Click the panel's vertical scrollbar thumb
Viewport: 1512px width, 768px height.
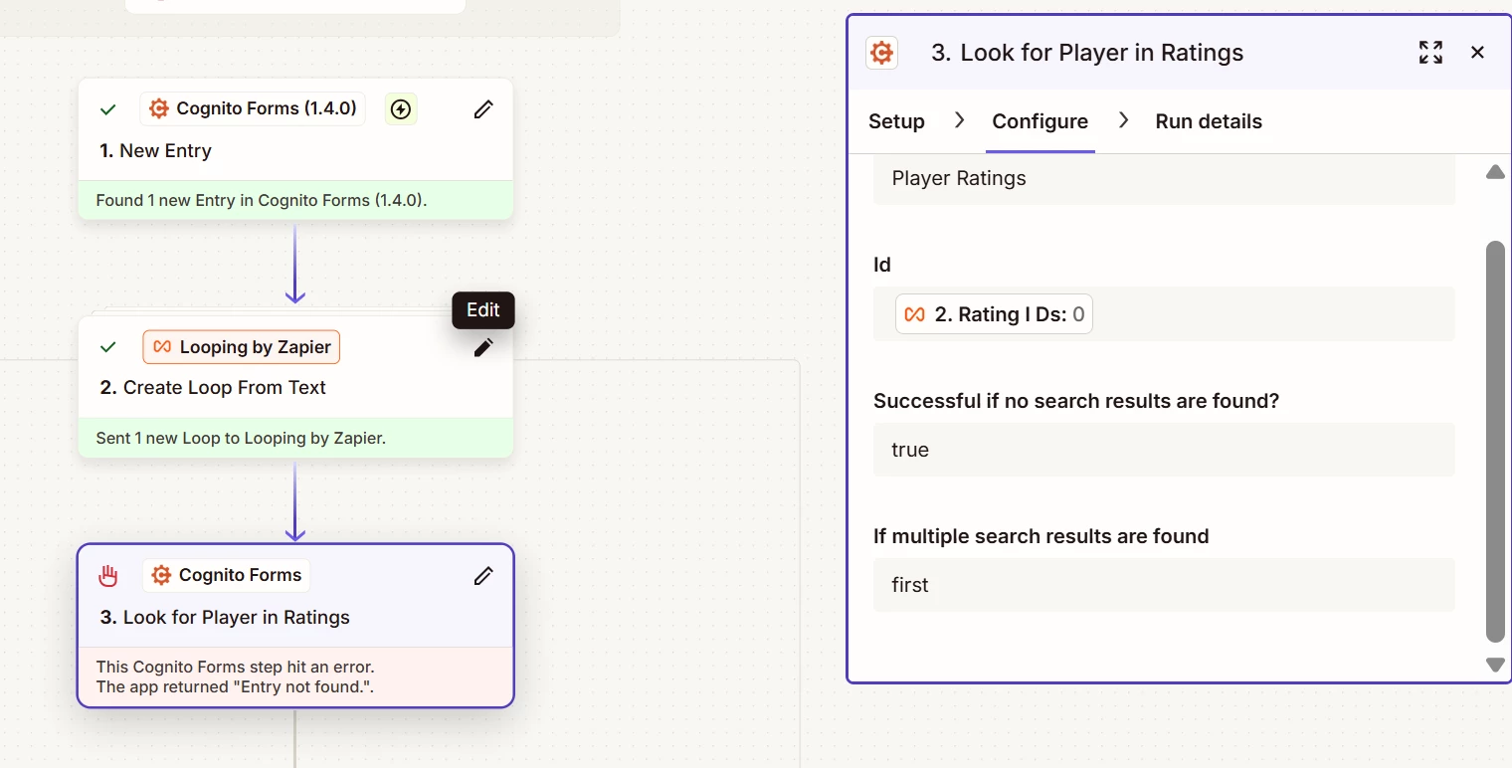pyautogui.click(x=1495, y=442)
